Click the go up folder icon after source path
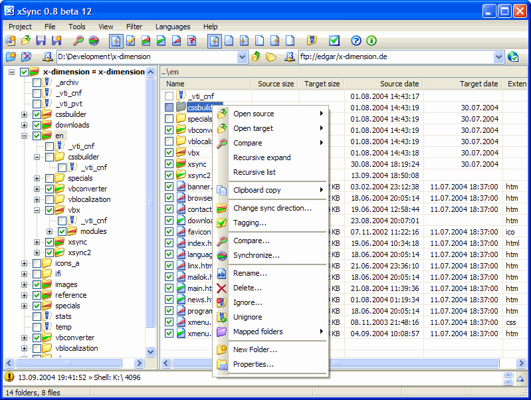 click(256, 56)
